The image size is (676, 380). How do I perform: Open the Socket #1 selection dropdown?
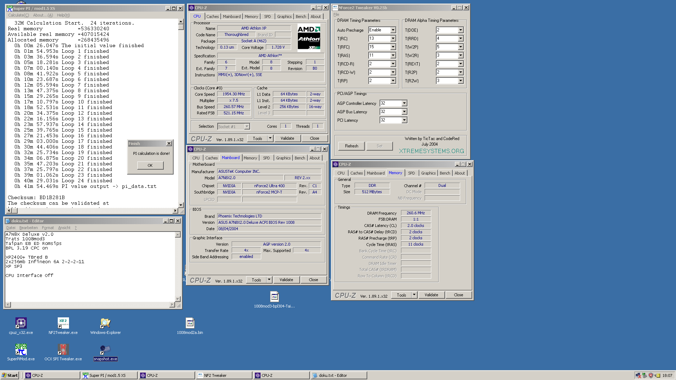click(247, 127)
